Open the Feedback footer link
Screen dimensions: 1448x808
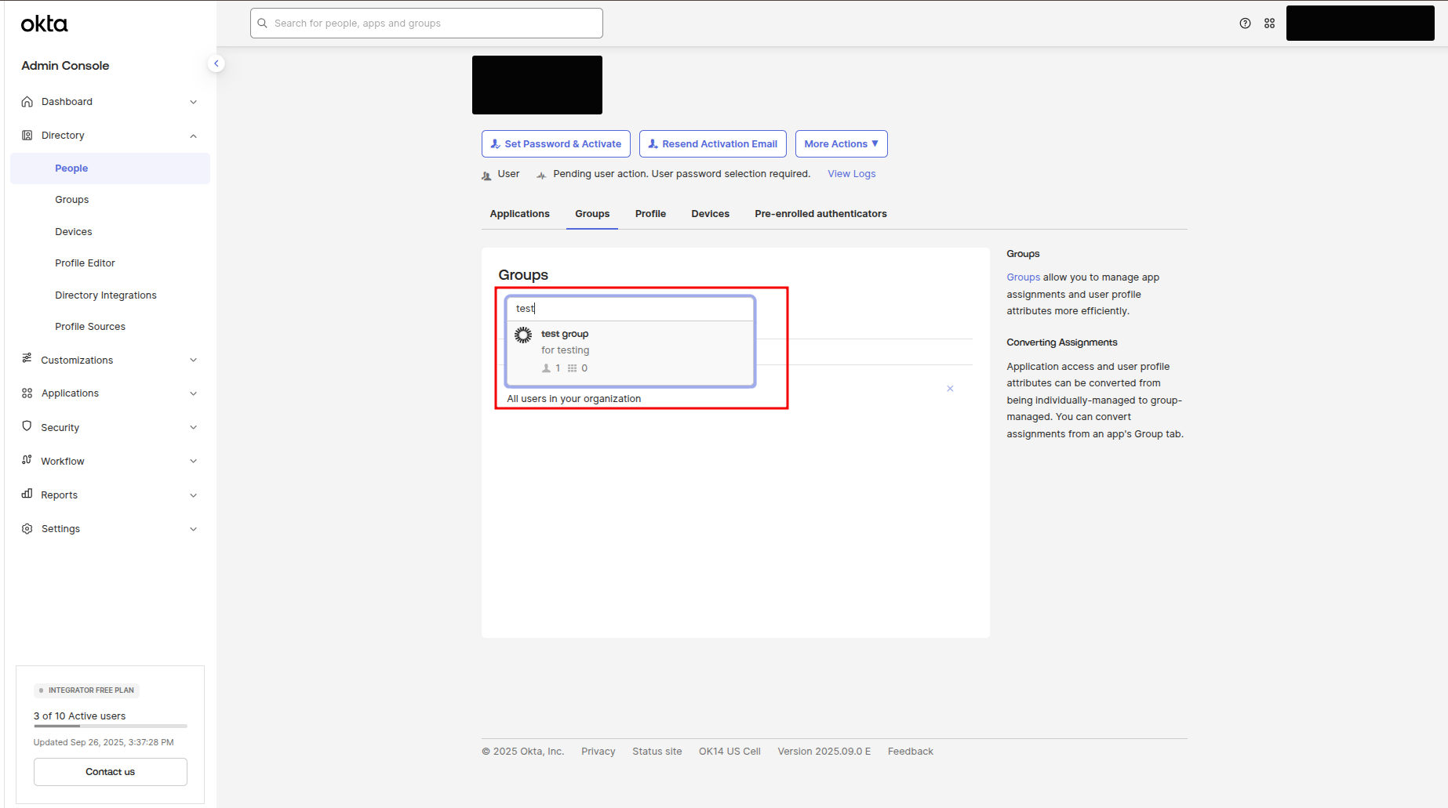click(910, 752)
